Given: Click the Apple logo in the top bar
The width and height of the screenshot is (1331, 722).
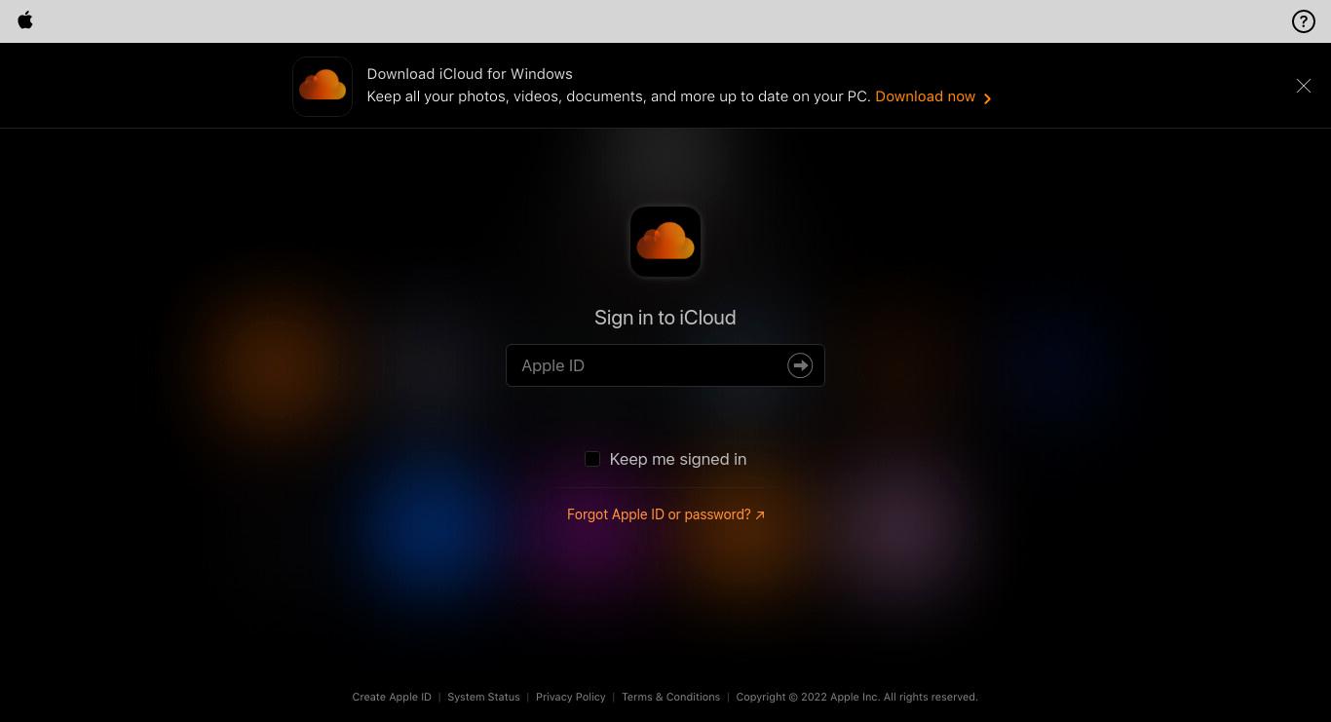Looking at the screenshot, I should click(x=25, y=20).
